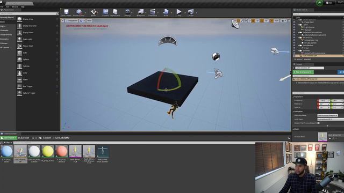Switch to the All Classes category
Viewport: 344px width, 193px height.
(x=8, y=48)
